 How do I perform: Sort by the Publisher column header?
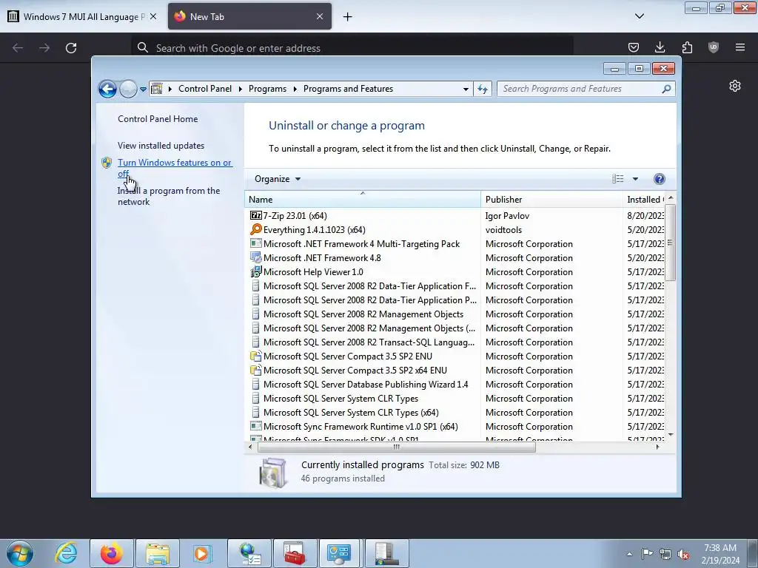[551, 200]
